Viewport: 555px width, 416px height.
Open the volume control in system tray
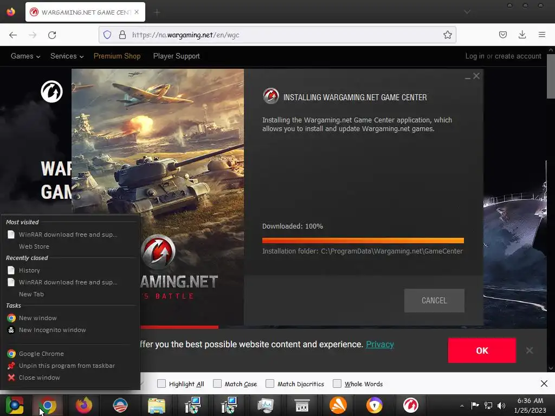click(x=501, y=406)
